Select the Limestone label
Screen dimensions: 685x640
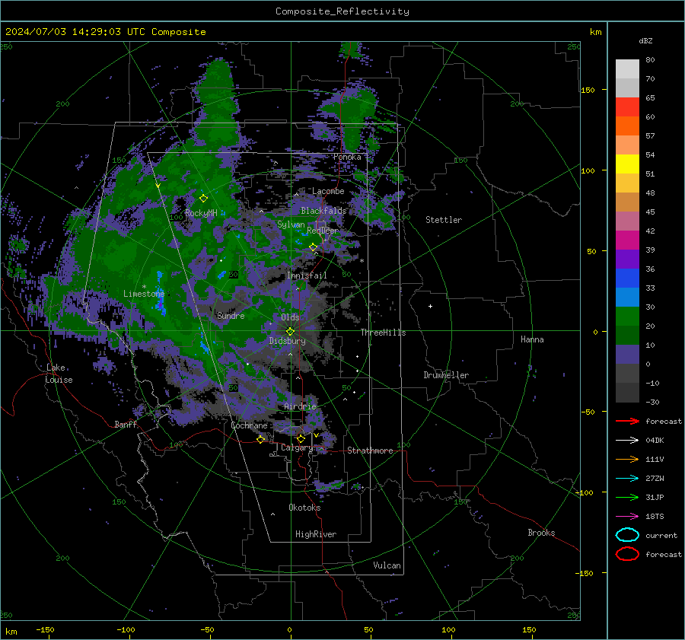click(x=144, y=294)
